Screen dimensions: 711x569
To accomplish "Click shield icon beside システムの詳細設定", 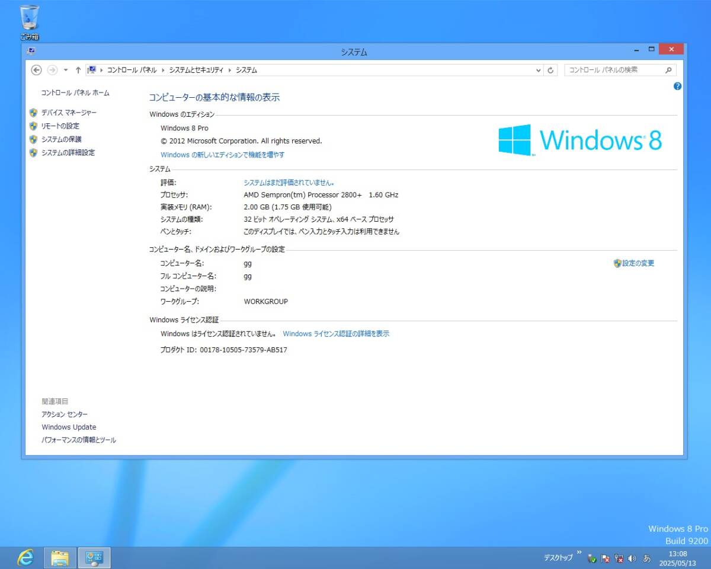I will (33, 152).
